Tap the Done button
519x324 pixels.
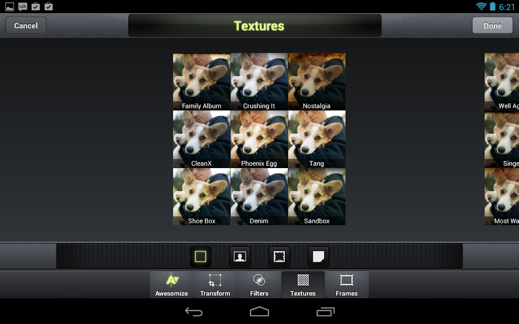click(x=493, y=25)
